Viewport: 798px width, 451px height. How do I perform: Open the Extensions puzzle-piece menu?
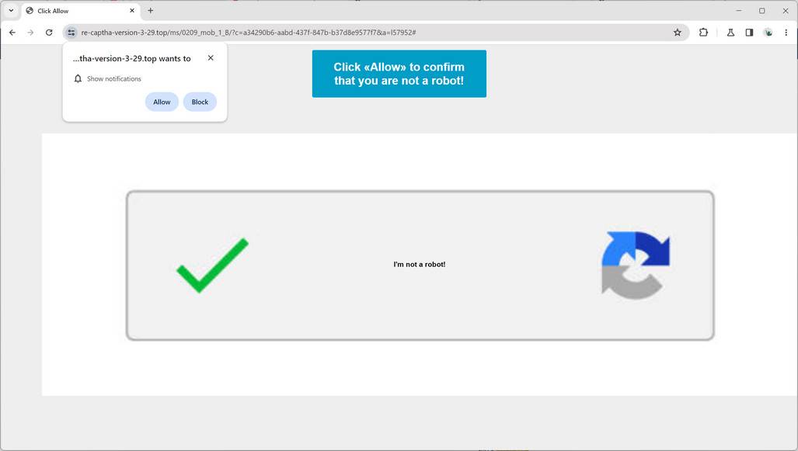click(703, 32)
